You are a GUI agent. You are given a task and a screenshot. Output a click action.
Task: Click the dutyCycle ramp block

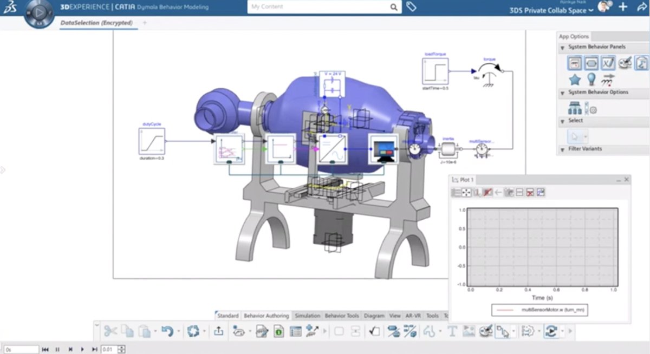pos(152,141)
